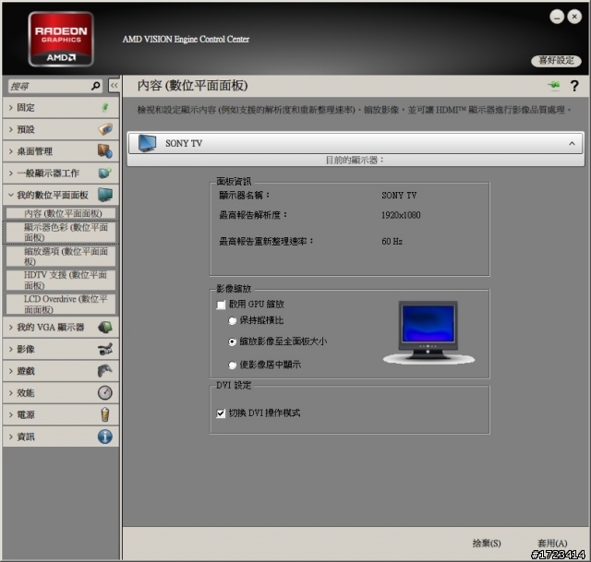Click the green pin icon near help

554,86
